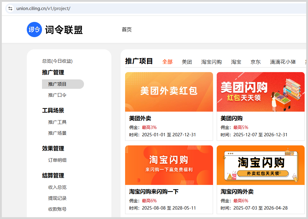This screenshot has width=308, height=219.
Task: Click the 推广管理 section heading
Action: (x=53, y=72)
